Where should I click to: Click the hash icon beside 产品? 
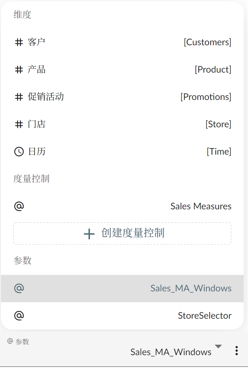[19, 70]
